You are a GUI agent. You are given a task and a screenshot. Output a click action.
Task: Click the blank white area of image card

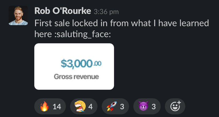click(x=74, y=51)
